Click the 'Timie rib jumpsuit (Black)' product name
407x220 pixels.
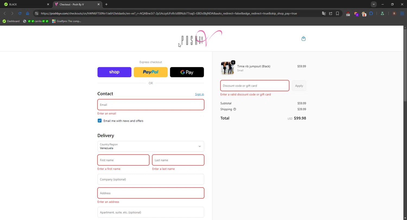(254, 66)
